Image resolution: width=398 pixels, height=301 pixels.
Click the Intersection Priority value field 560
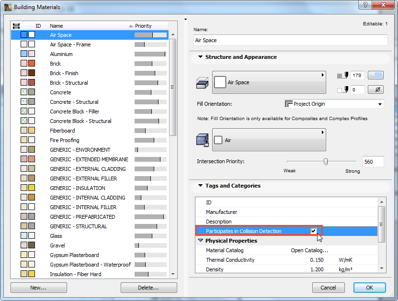(x=373, y=162)
